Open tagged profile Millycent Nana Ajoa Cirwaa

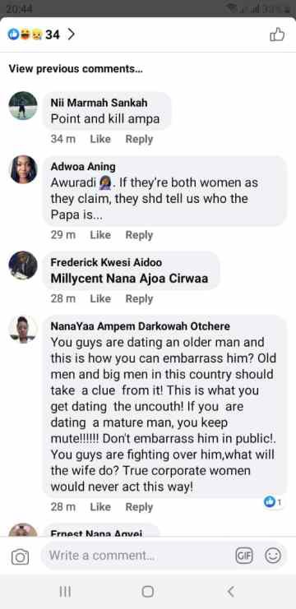coord(129,278)
